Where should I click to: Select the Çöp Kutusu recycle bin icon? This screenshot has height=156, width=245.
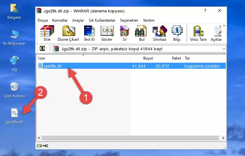tap(14, 90)
